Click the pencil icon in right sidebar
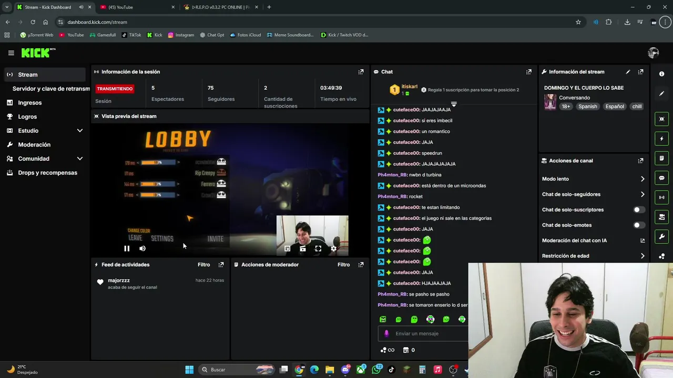 point(661,93)
